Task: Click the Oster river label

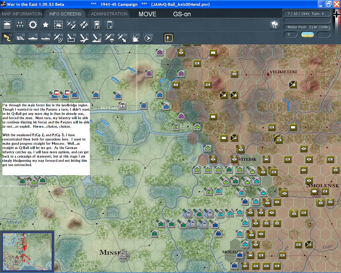Action: click(327, 247)
